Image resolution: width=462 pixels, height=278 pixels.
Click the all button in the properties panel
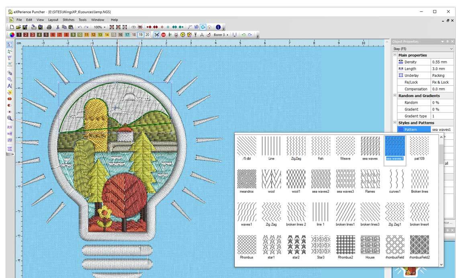(x=447, y=162)
